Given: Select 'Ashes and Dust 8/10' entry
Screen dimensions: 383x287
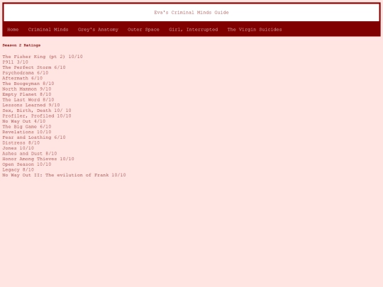Looking at the screenshot, I should pos(30,153).
